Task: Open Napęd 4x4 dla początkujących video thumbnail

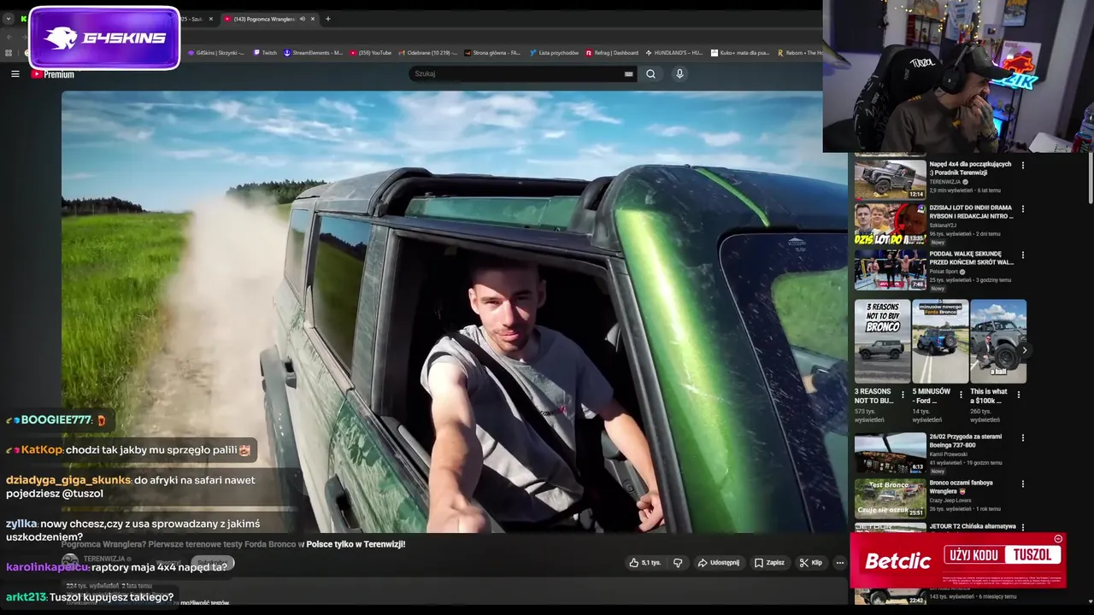Action: tap(890, 179)
